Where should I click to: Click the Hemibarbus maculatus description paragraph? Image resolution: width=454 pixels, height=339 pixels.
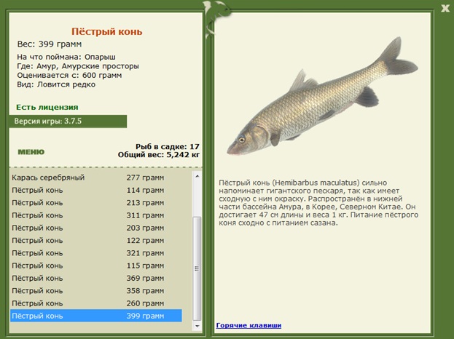(318, 203)
